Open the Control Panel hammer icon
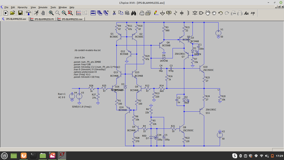The width and height of the screenshot is (284, 160). tap(28, 13)
